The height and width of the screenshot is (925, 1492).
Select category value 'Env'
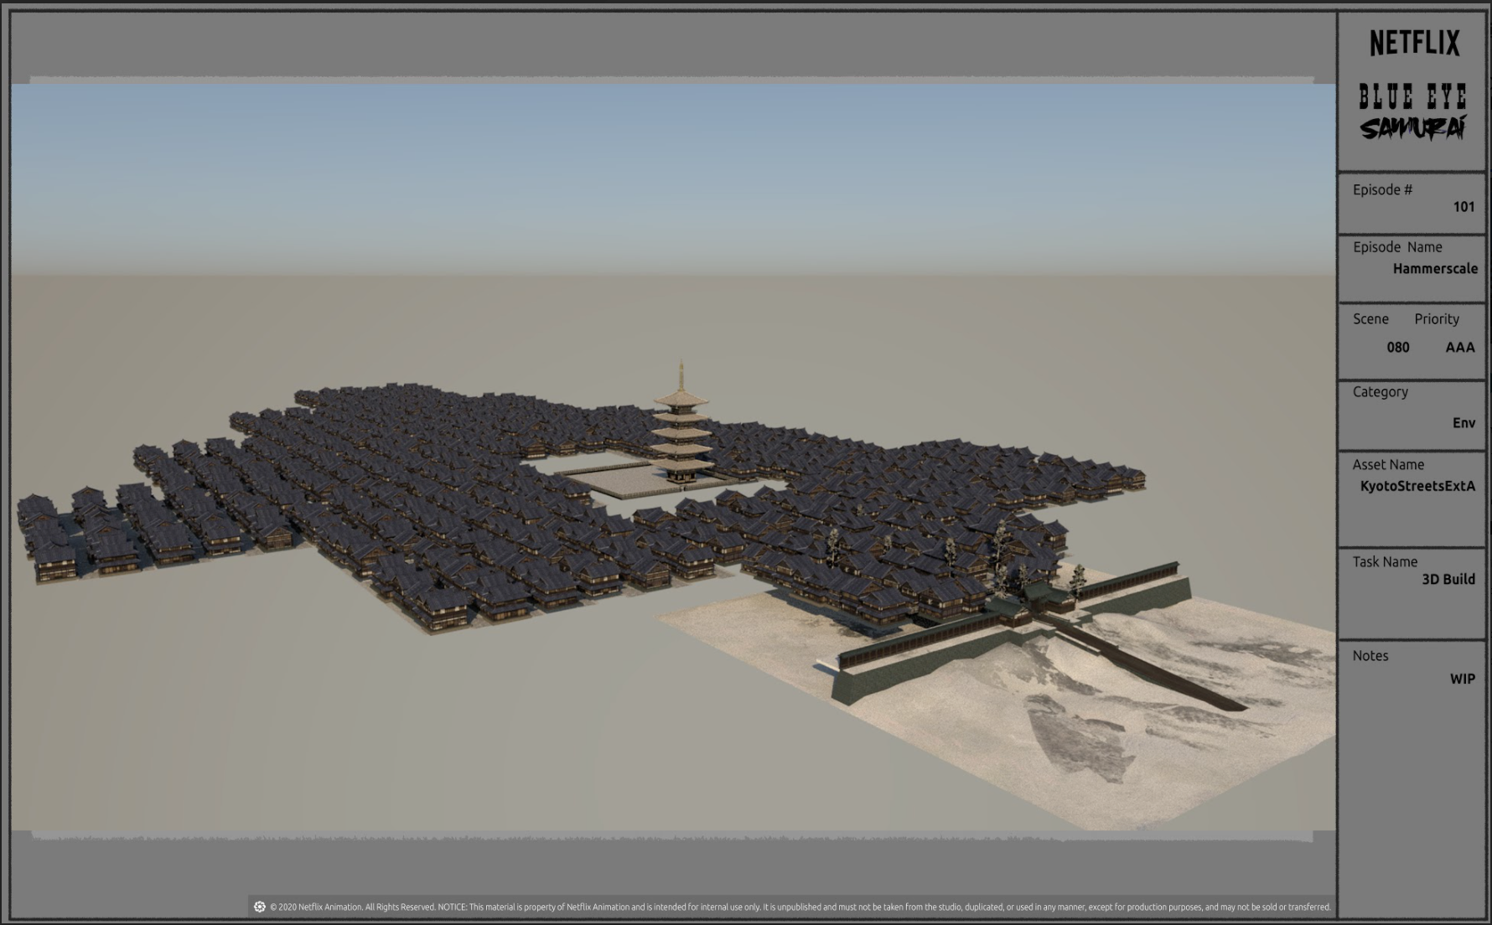point(1464,423)
